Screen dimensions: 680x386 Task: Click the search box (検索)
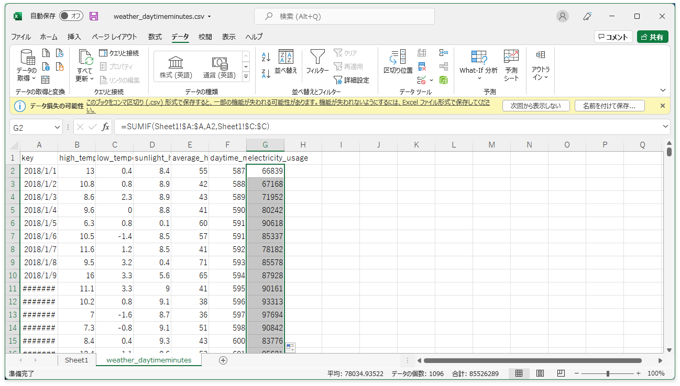344,16
